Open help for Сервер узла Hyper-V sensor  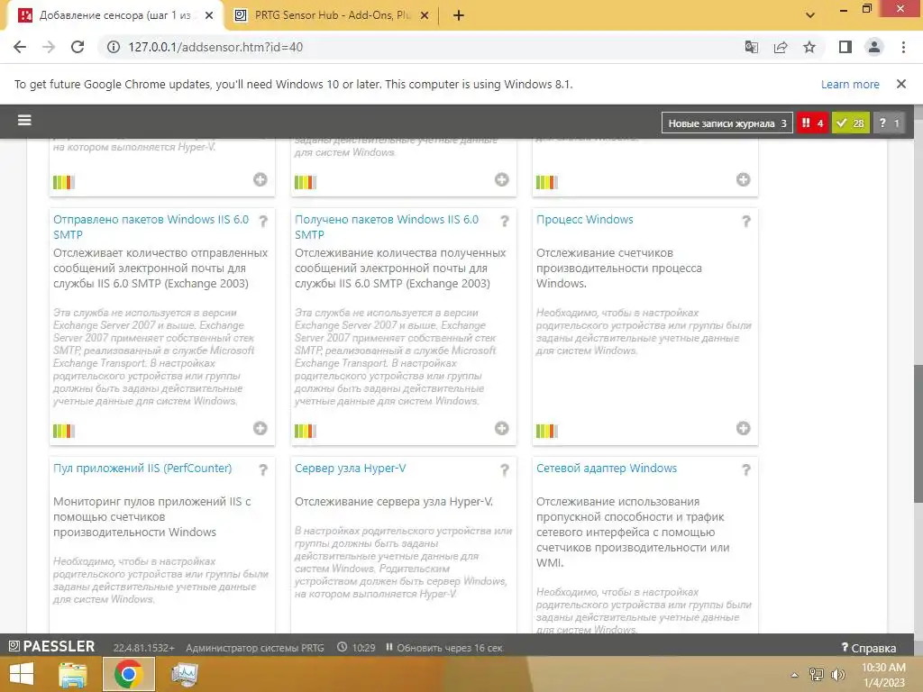pyautogui.click(x=505, y=470)
